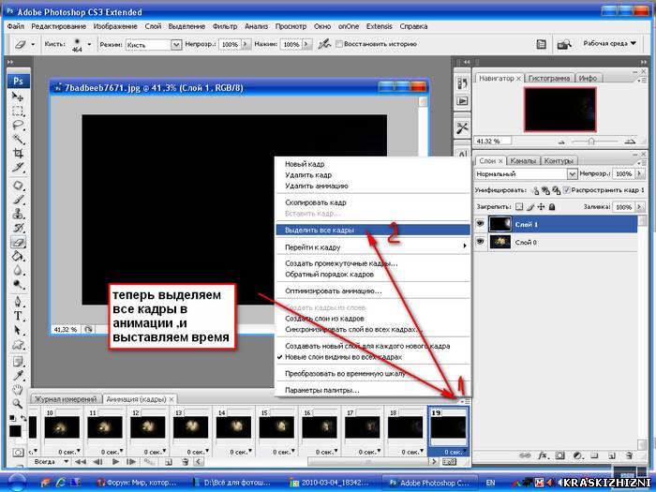Viewport: 656px width, 492px height.
Task: Switch to the 'Каналы' tab
Action: click(523, 160)
